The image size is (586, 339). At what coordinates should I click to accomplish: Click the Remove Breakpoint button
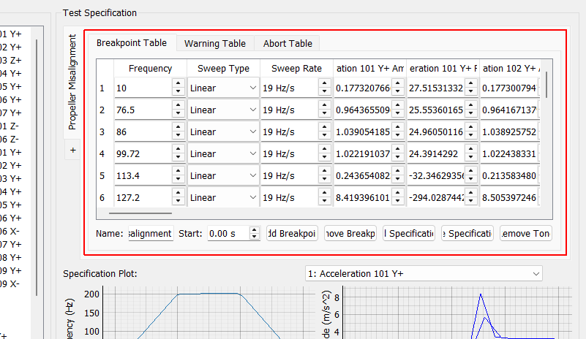pyautogui.click(x=350, y=233)
